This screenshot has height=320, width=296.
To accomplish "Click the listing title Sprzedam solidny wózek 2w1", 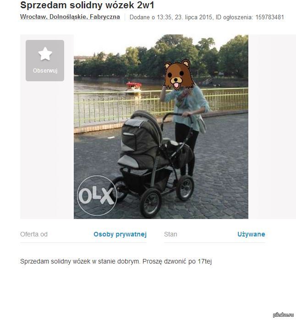I will [x=87, y=5].
